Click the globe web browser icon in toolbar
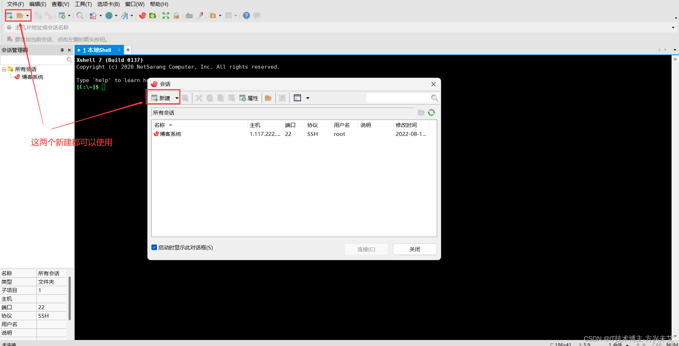This screenshot has width=679, height=346. pos(109,16)
